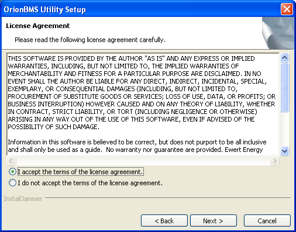Click the license text scroll-up arrow
Image resolution: width=296 pixels, height=232 pixels.
284,58
